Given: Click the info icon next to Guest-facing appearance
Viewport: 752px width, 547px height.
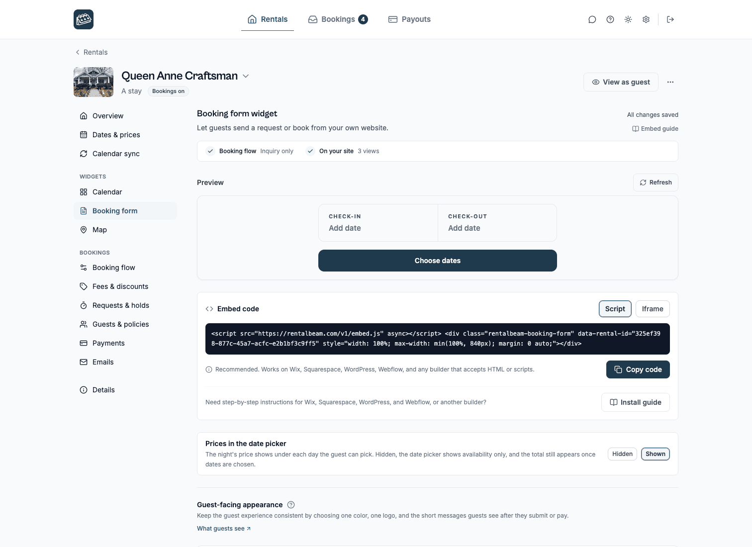Looking at the screenshot, I should click(x=291, y=505).
